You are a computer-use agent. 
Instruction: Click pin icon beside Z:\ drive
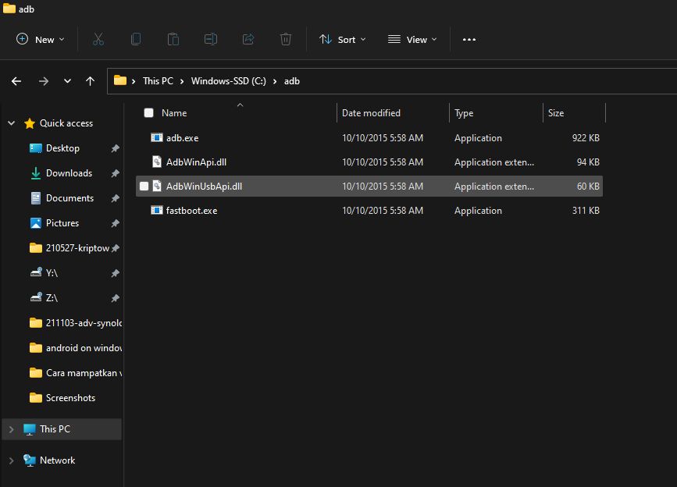[115, 298]
